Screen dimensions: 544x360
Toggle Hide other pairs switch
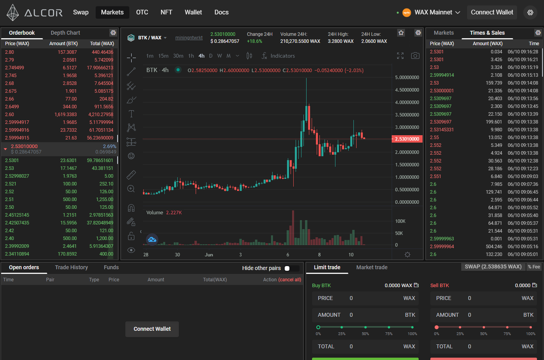[292, 268]
